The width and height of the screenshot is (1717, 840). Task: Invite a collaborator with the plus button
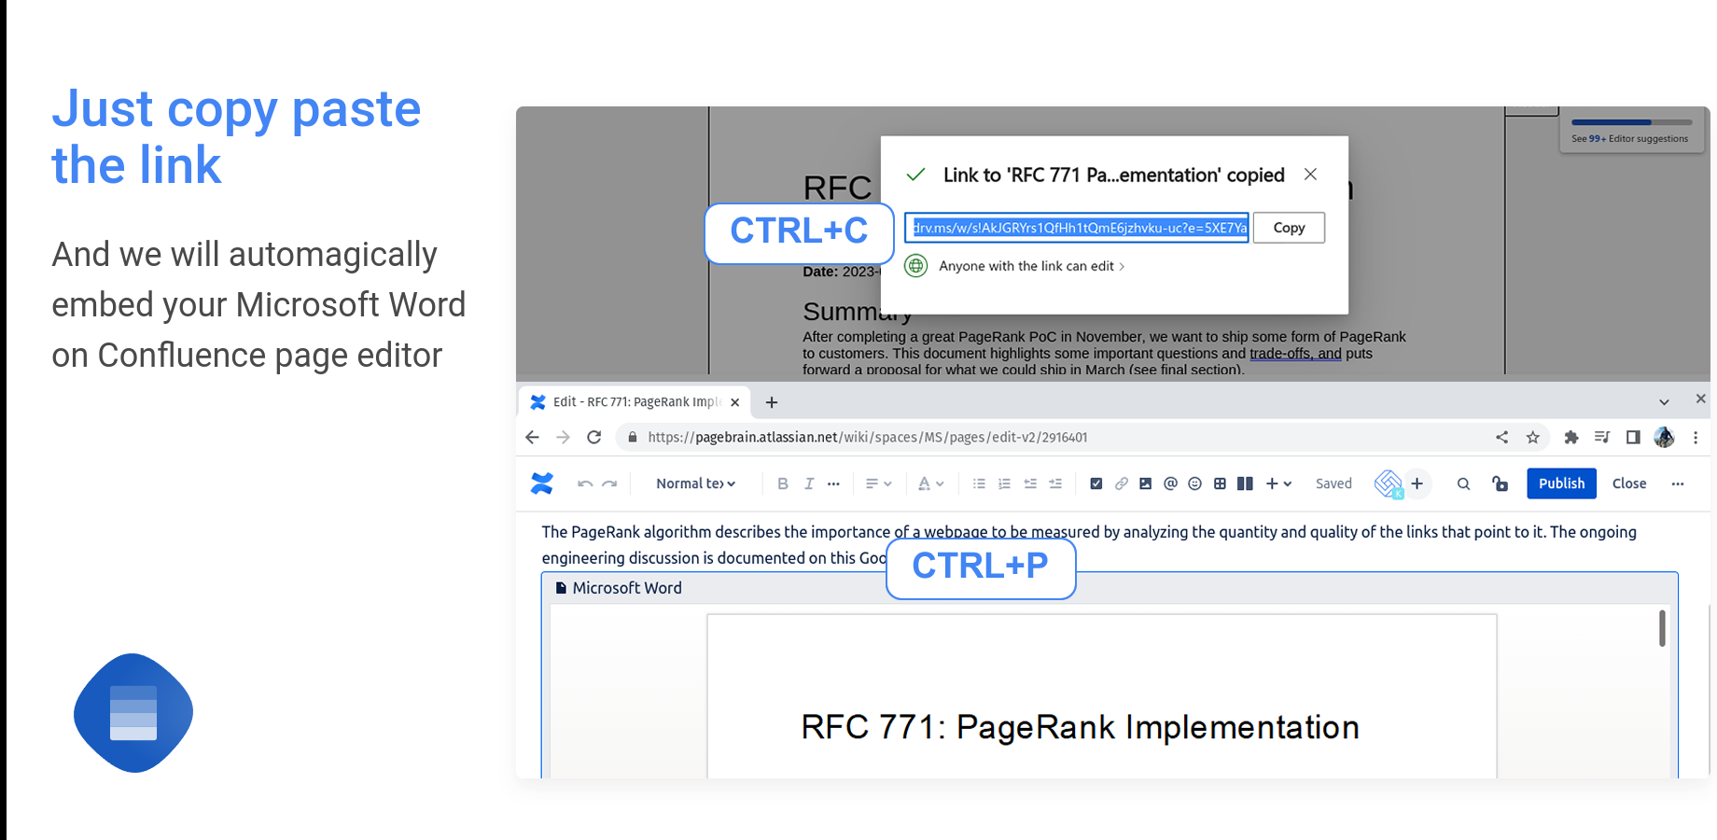pos(1417,483)
